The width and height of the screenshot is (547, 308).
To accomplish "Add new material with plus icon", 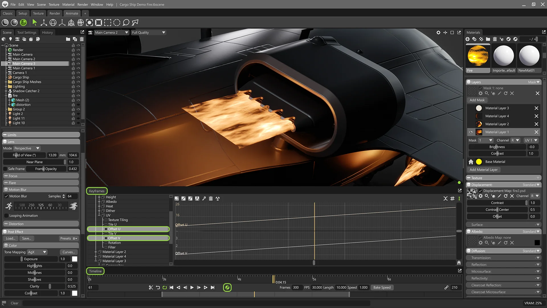I will click(x=468, y=39).
